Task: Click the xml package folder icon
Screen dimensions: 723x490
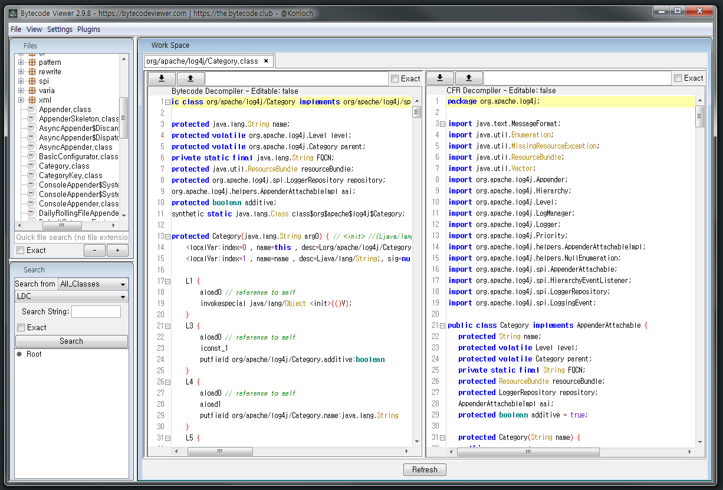Action: tap(32, 100)
